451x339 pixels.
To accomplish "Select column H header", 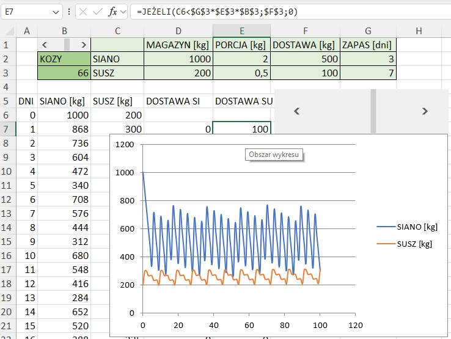I will [418, 31].
